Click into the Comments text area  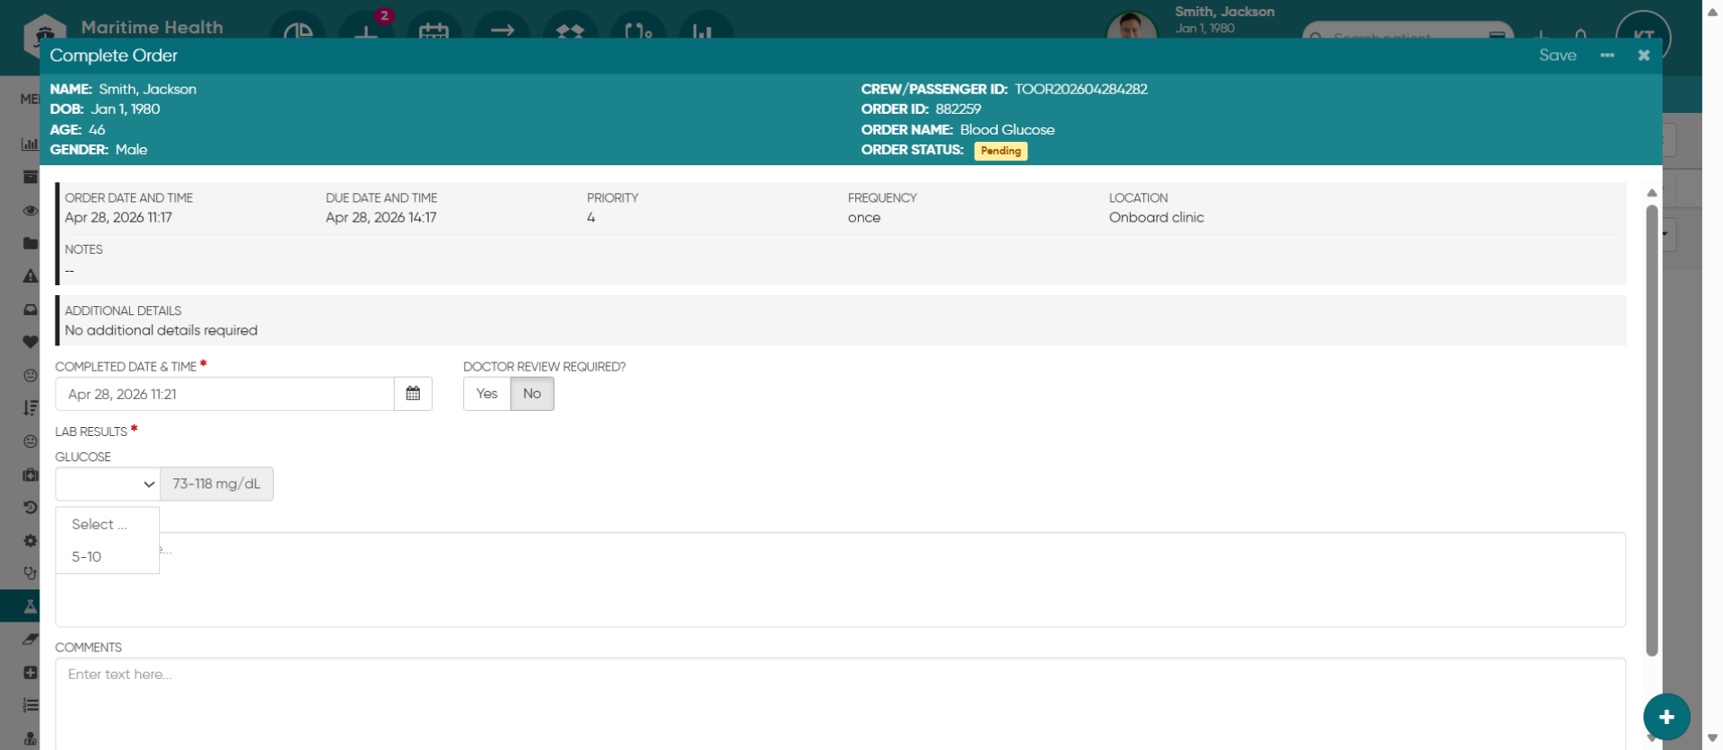[840, 704]
